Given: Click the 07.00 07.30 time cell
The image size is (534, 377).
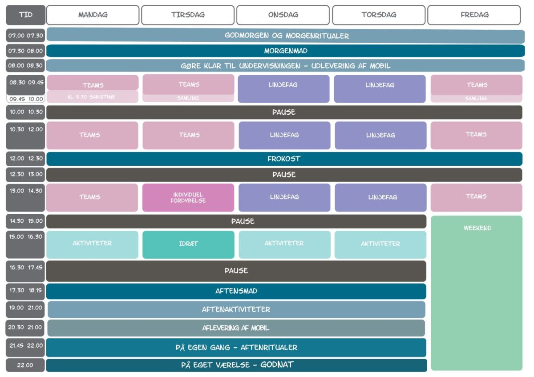Looking at the screenshot, I should (x=25, y=36).
